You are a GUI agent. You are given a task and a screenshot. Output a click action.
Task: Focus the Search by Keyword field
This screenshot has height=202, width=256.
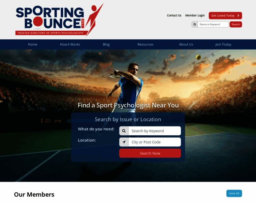point(155,131)
